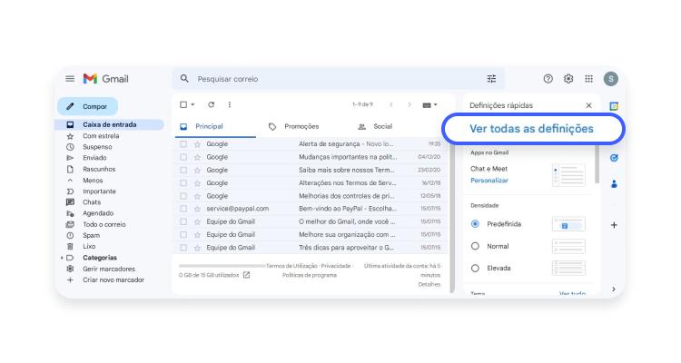This screenshot has height=363, width=681.
Task: Click Criar novo marcador
Action: (x=113, y=280)
